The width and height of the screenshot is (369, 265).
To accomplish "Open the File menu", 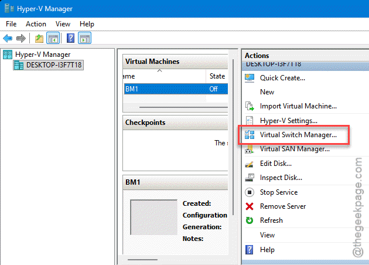I will click(x=11, y=24).
